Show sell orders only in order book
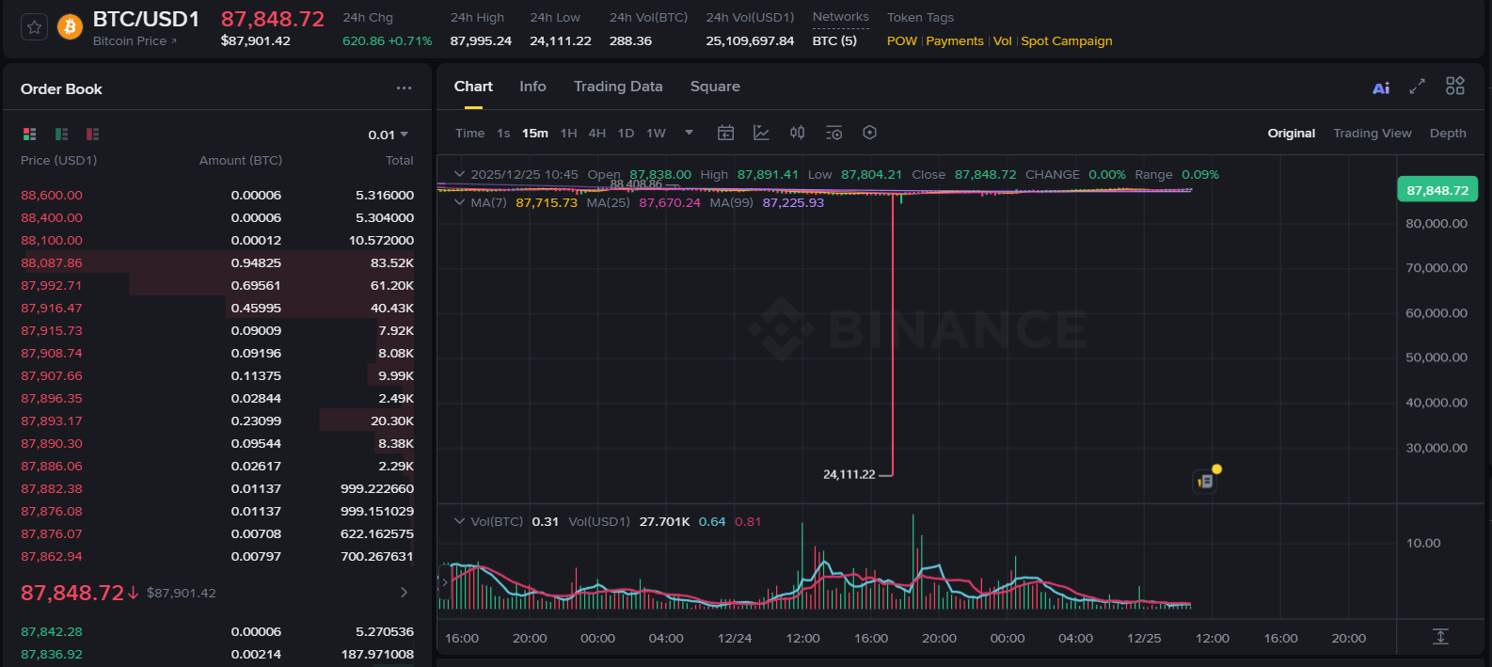1492x667 pixels. point(92,135)
